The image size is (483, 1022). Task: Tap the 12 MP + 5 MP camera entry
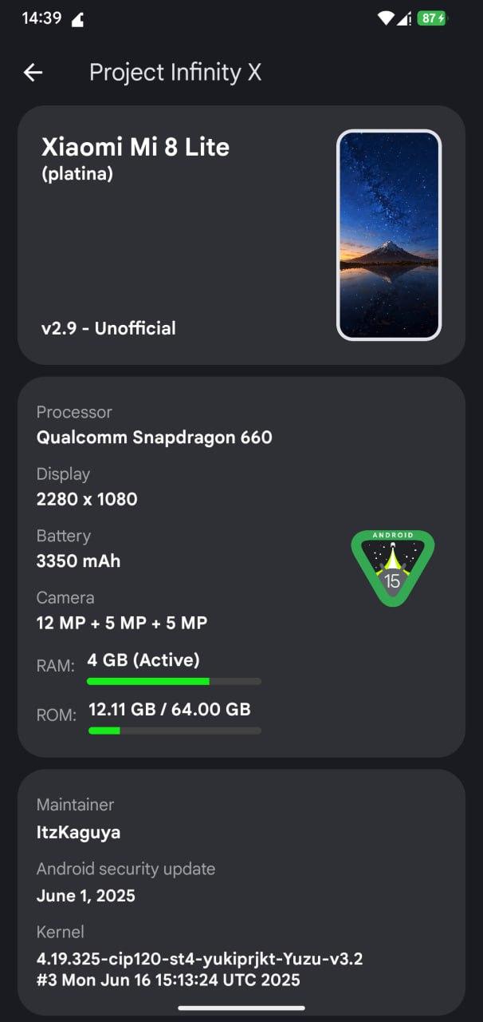(122, 623)
